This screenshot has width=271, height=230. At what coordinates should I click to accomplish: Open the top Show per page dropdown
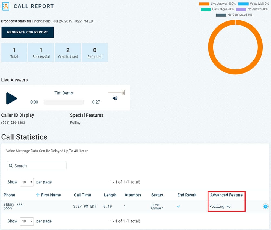(27, 182)
